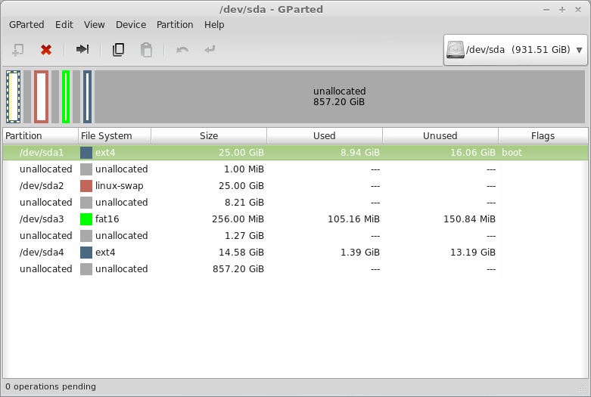This screenshot has width=591, height=397.
Task: Maximize the GParted window
Action: (562, 10)
